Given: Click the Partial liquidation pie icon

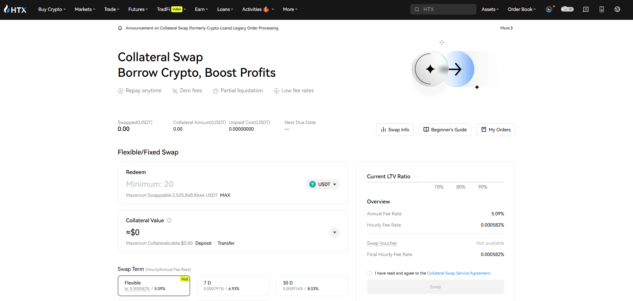Looking at the screenshot, I should click(x=216, y=91).
